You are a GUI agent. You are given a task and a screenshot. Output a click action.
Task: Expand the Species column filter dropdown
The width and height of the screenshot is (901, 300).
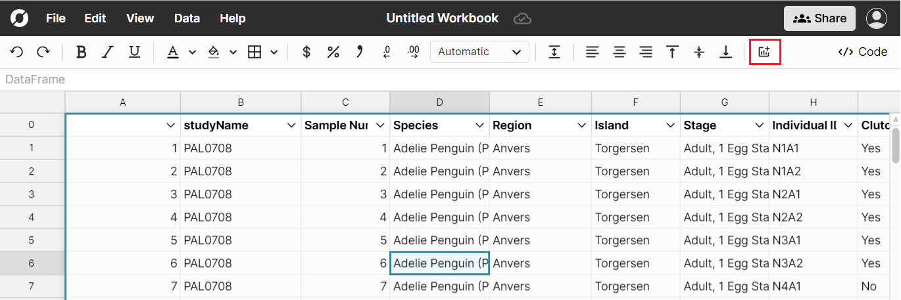(x=479, y=125)
